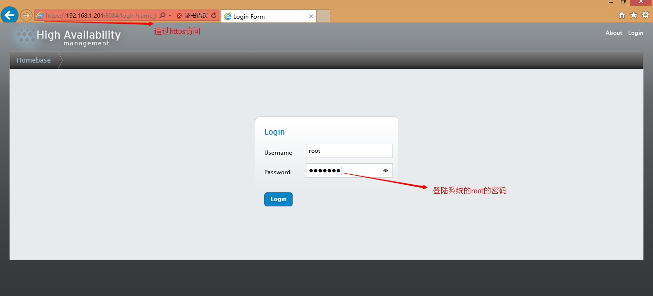Open the Tools gear icon
Screen dimensions: 653x296
(x=645, y=15)
